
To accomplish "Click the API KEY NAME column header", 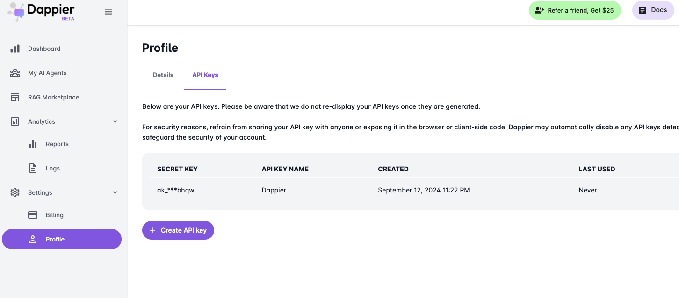I will pyautogui.click(x=285, y=169).
